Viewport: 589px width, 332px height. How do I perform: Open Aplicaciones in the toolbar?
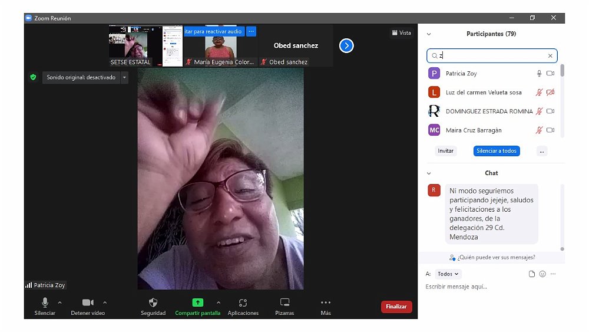click(x=243, y=303)
